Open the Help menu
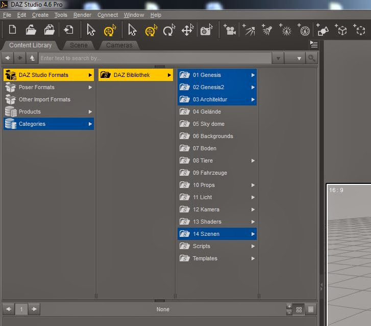Viewport: 371px width, 326px height. (156, 15)
